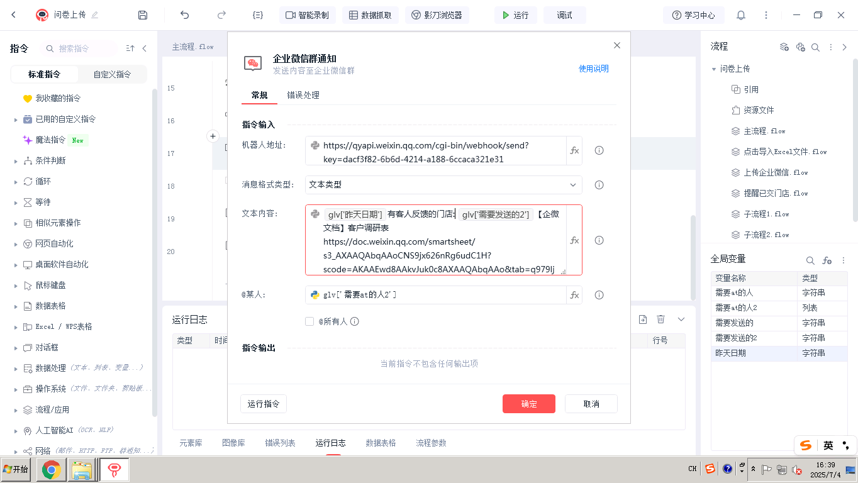
Task: Run the flow with 运行
Action: click(x=515, y=15)
